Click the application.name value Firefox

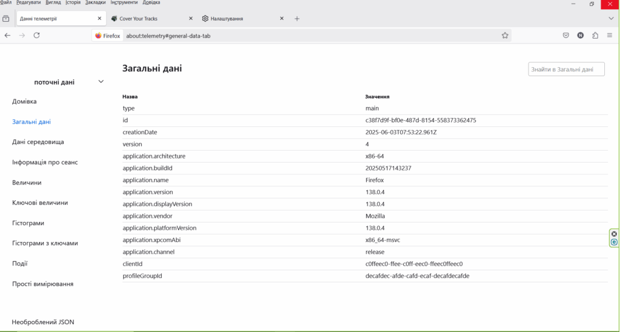pyautogui.click(x=374, y=180)
